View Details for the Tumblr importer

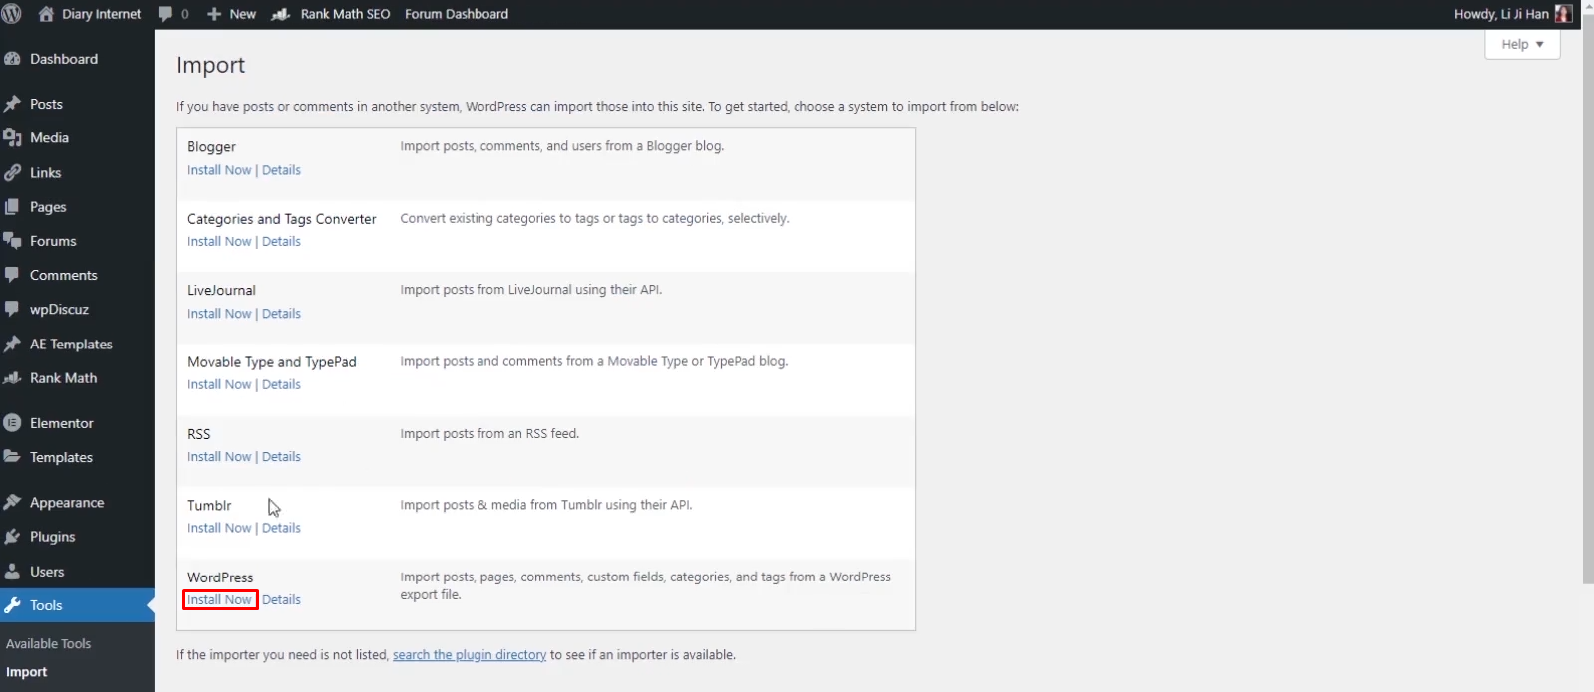tap(281, 529)
